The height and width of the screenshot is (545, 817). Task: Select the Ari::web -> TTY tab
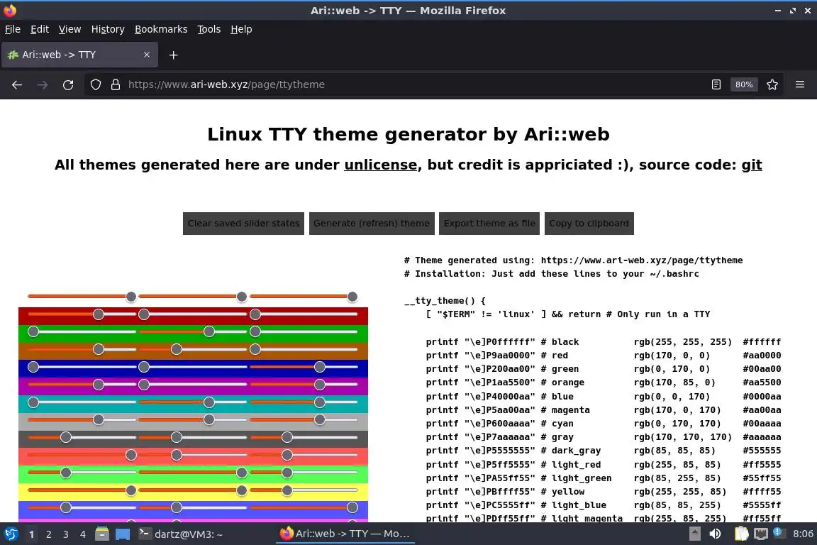tap(79, 55)
